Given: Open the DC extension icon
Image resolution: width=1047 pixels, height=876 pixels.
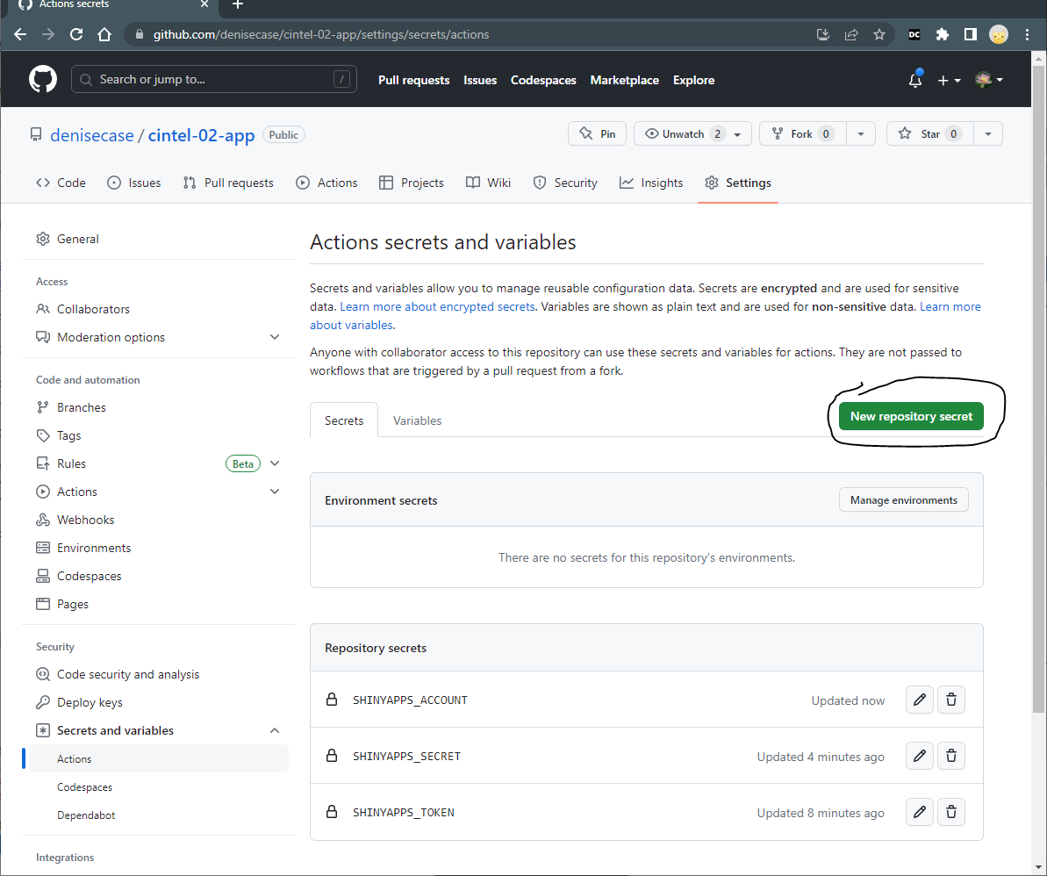Looking at the screenshot, I should (x=914, y=35).
